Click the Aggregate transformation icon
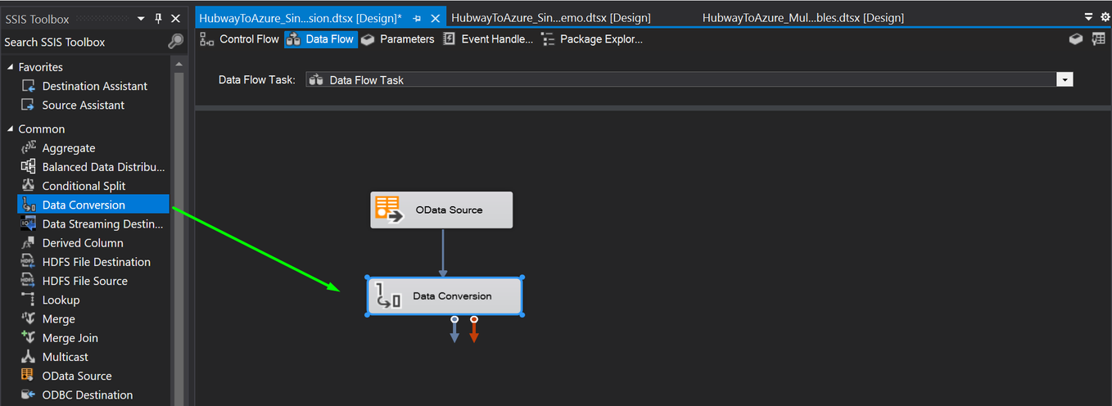 click(29, 148)
